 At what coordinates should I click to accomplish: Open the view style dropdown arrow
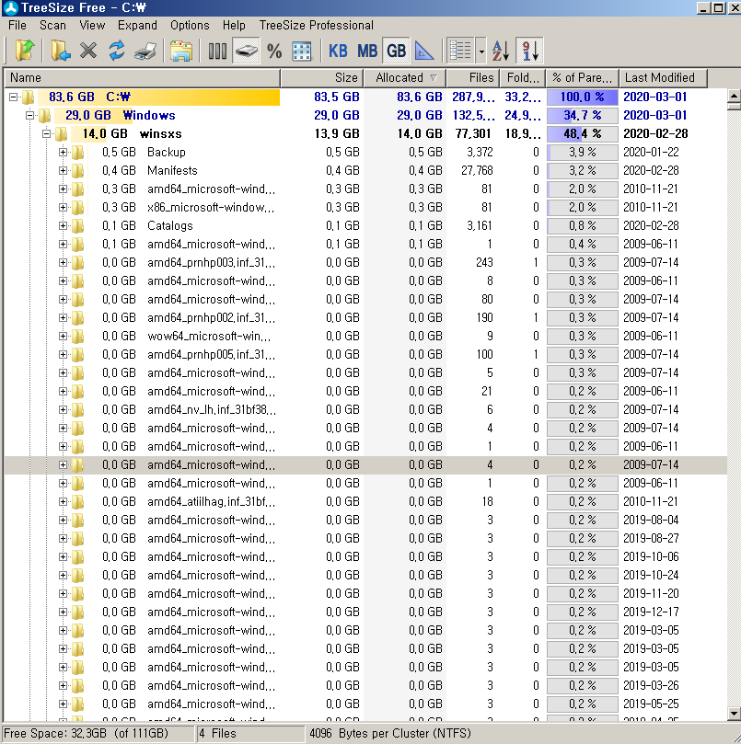pyautogui.click(x=481, y=51)
